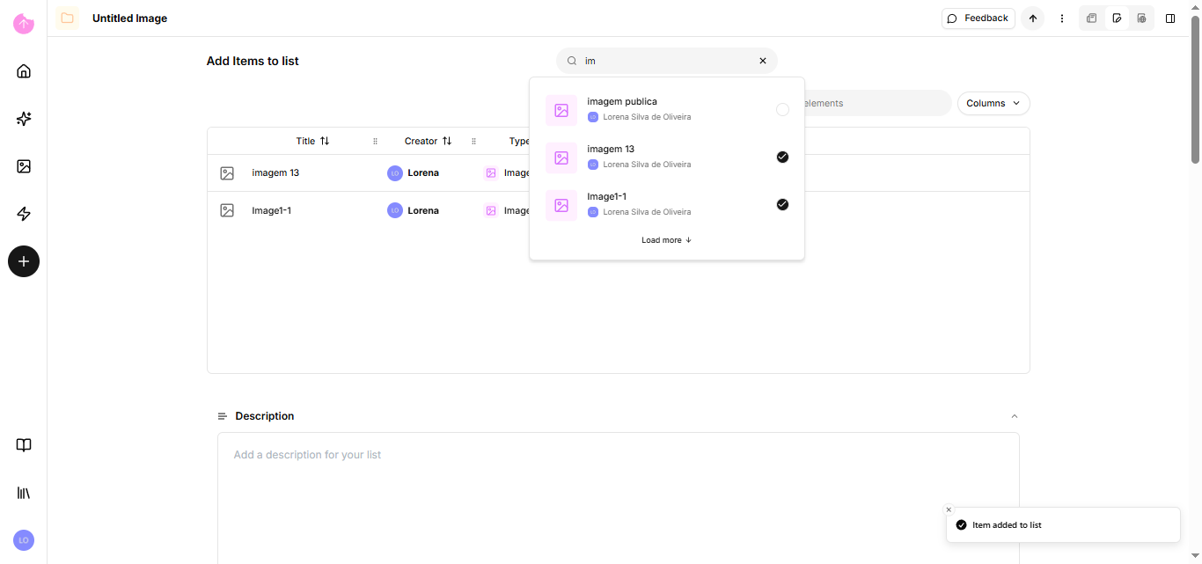Click the sparkle AI icon in sidebar
Screen dimensions: 1202x564
[24, 119]
